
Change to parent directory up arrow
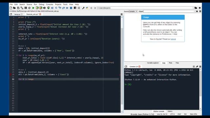(200, 8)
